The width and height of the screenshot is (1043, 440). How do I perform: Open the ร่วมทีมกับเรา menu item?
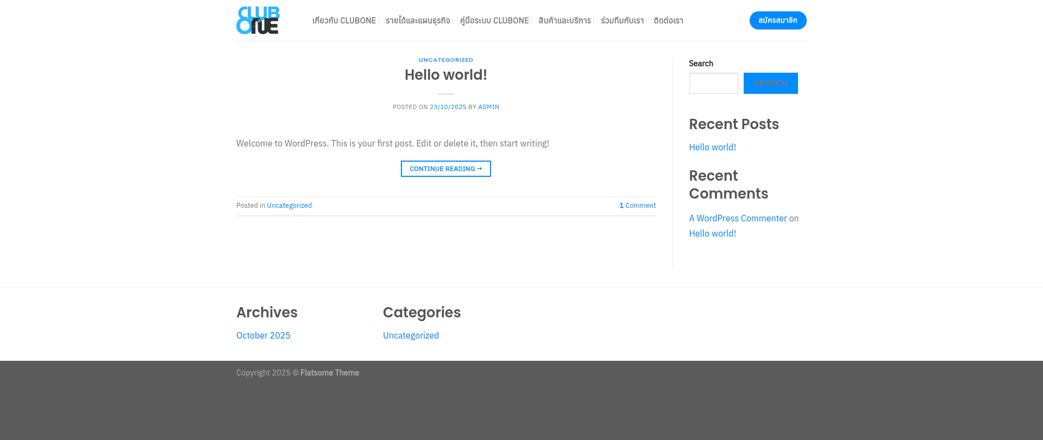pos(623,21)
